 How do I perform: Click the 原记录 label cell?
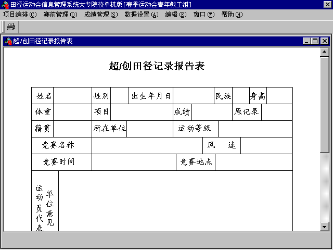tap(247, 113)
